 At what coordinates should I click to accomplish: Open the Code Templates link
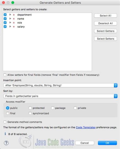pos(86,127)
